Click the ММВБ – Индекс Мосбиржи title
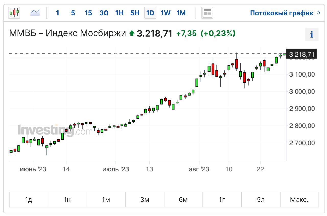Screen dimensions: 327x216 (x=68, y=33)
